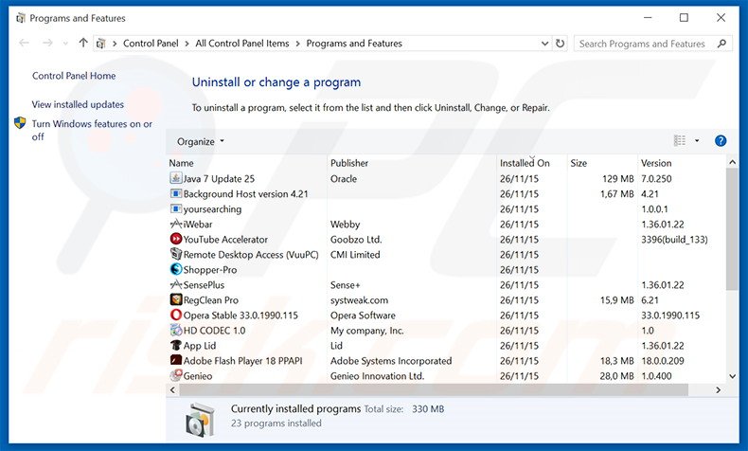Click the Shopper-Pro program icon
The image size is (748, 451).
click(176, 269)
